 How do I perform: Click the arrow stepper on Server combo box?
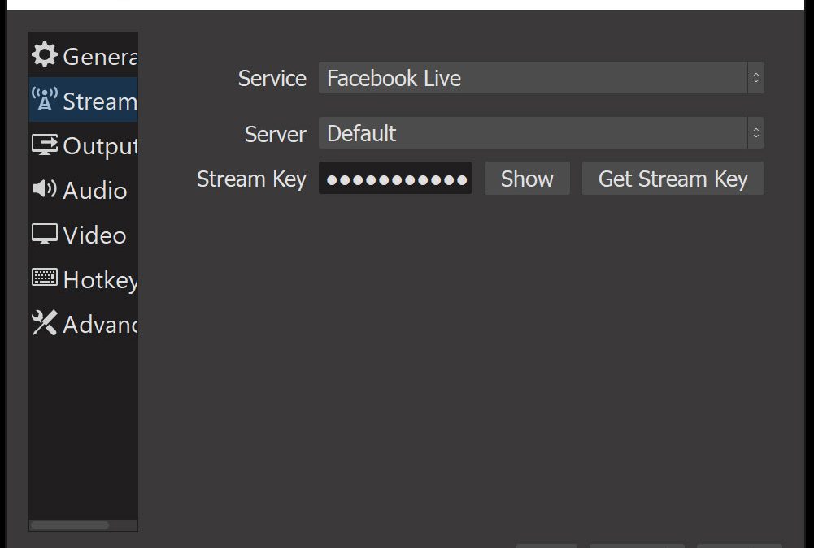755,133
